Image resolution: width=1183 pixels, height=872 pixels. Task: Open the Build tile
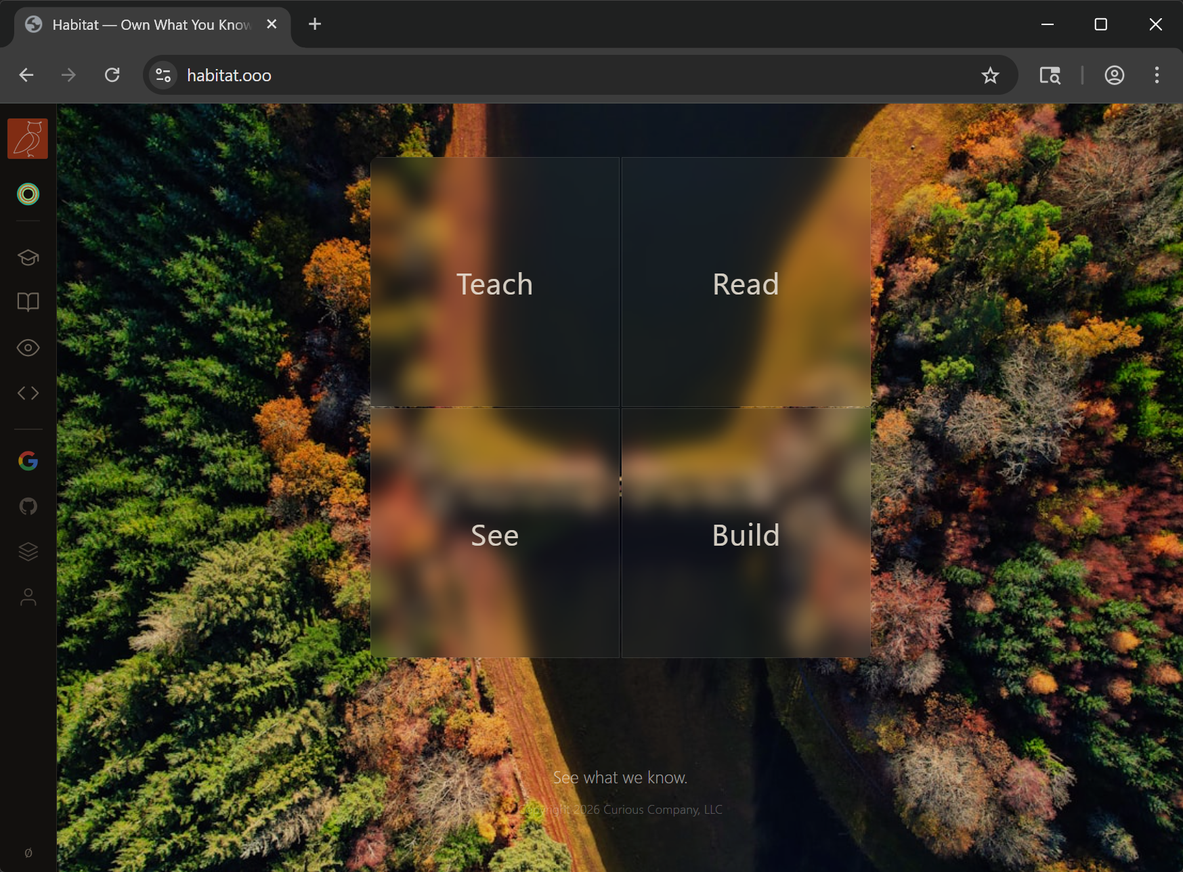pos(746,534)
